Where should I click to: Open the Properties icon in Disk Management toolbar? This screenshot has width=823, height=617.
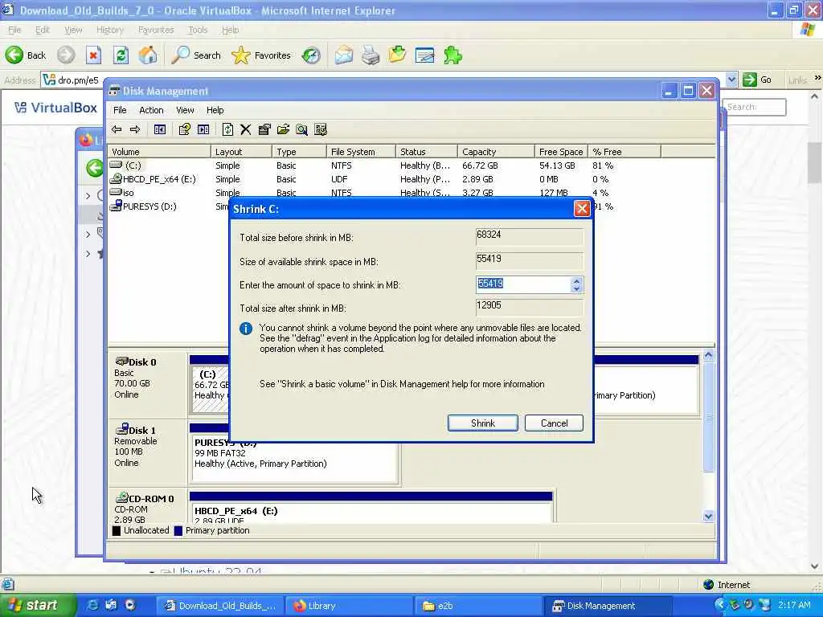pos(264,129)
